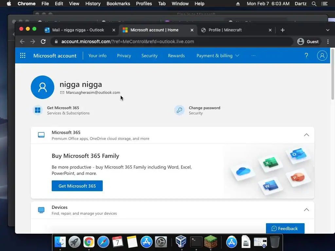Image resolution: width=335 pixels, height=251 pixels.
Task: Click the blue Get Microsoft 365 button
Action: (x=77, y=186)
